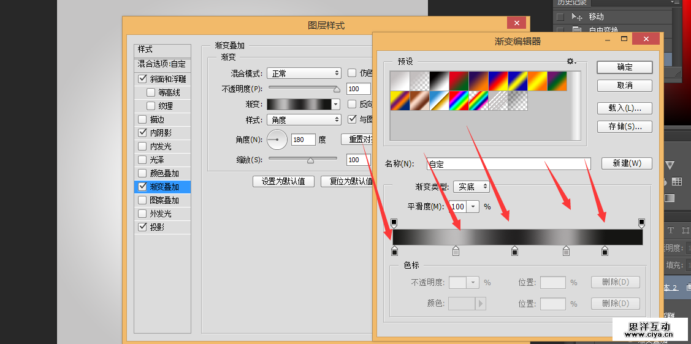Open the gradient picker arrow beside preview
Viewport: 691px width, 344px height.
pyautogui.click(x=336, y=104)
